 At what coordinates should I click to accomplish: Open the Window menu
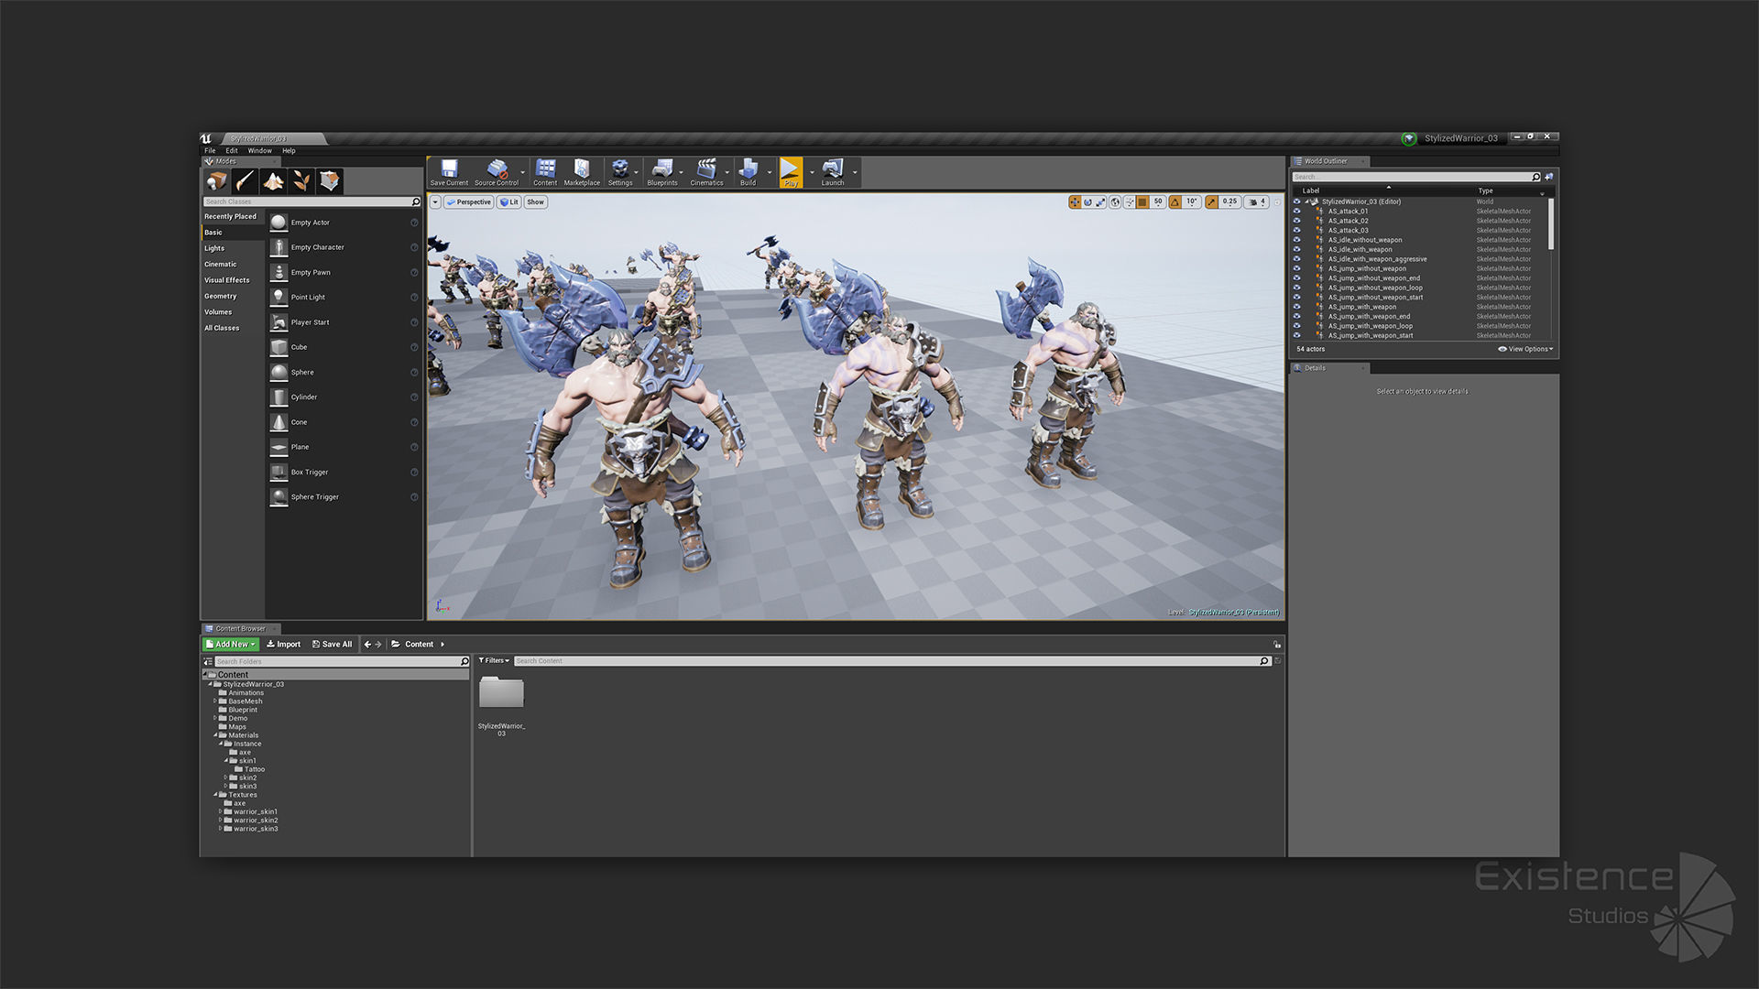pos(260,151)
